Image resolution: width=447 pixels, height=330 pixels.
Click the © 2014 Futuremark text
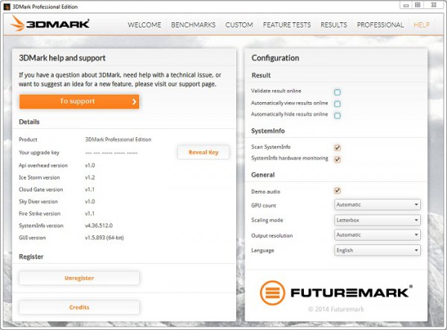tap(336, 309)
